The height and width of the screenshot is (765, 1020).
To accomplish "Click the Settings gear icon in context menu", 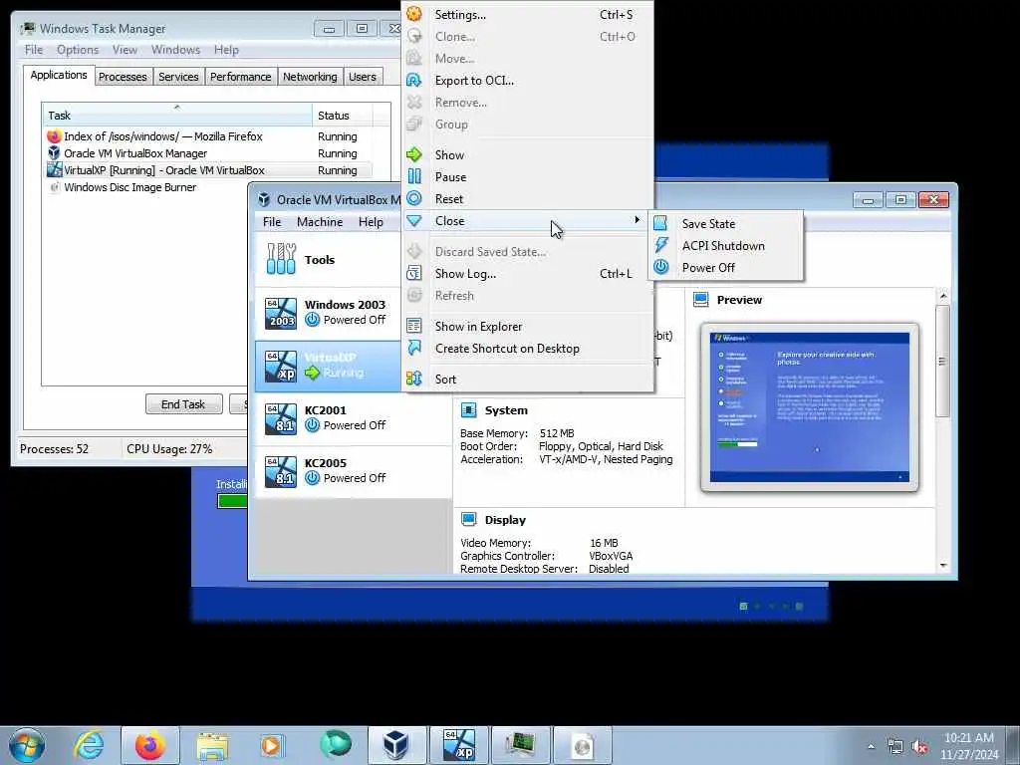I will pyautogui.click(x=413, y=14).
